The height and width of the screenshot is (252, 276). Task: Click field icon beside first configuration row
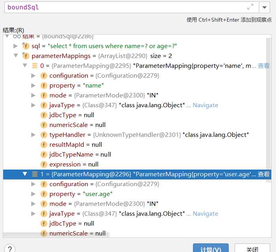[x=43, y=76]
